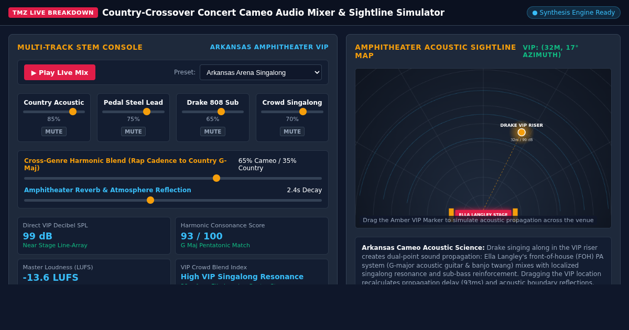Click Arkansas Amphitheater VIP heading label

269,47
